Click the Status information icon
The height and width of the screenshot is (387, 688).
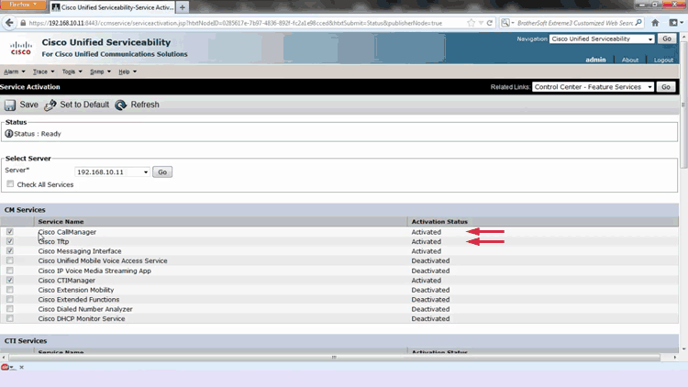point(9,133)
